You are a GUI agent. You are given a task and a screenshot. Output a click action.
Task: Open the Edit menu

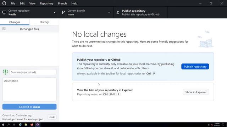pyautogui.click(x=22, y=3)
